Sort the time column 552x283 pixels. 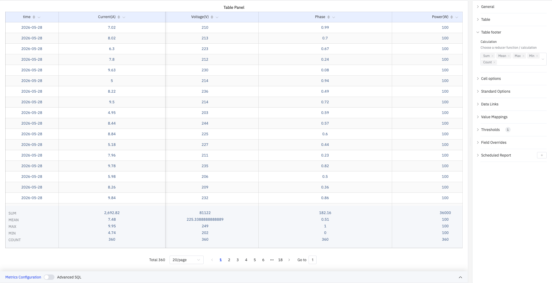[34, 17]
